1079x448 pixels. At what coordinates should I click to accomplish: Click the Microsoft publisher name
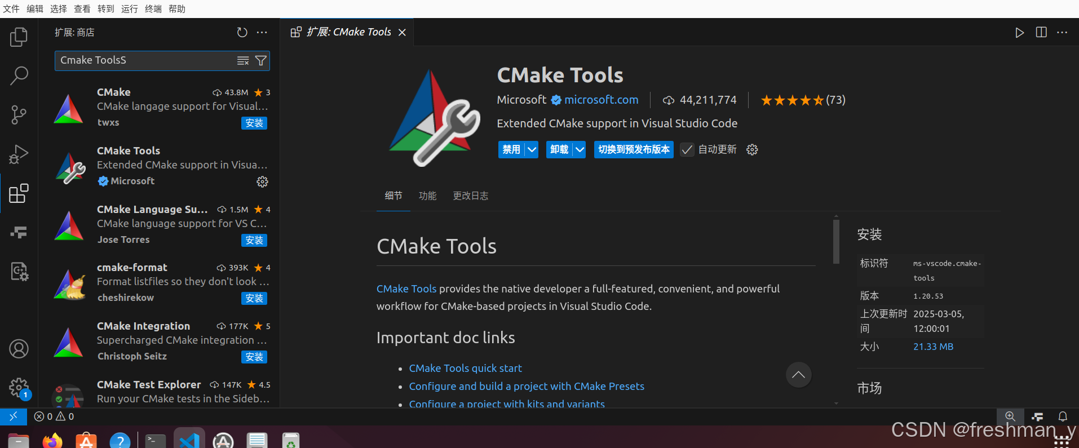click(521, 100)
